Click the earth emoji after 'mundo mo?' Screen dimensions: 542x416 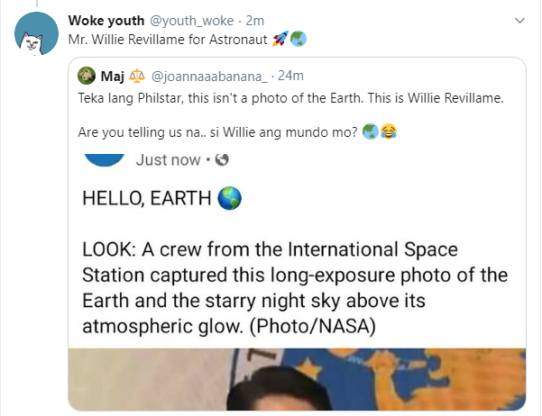tap(370, 131)
